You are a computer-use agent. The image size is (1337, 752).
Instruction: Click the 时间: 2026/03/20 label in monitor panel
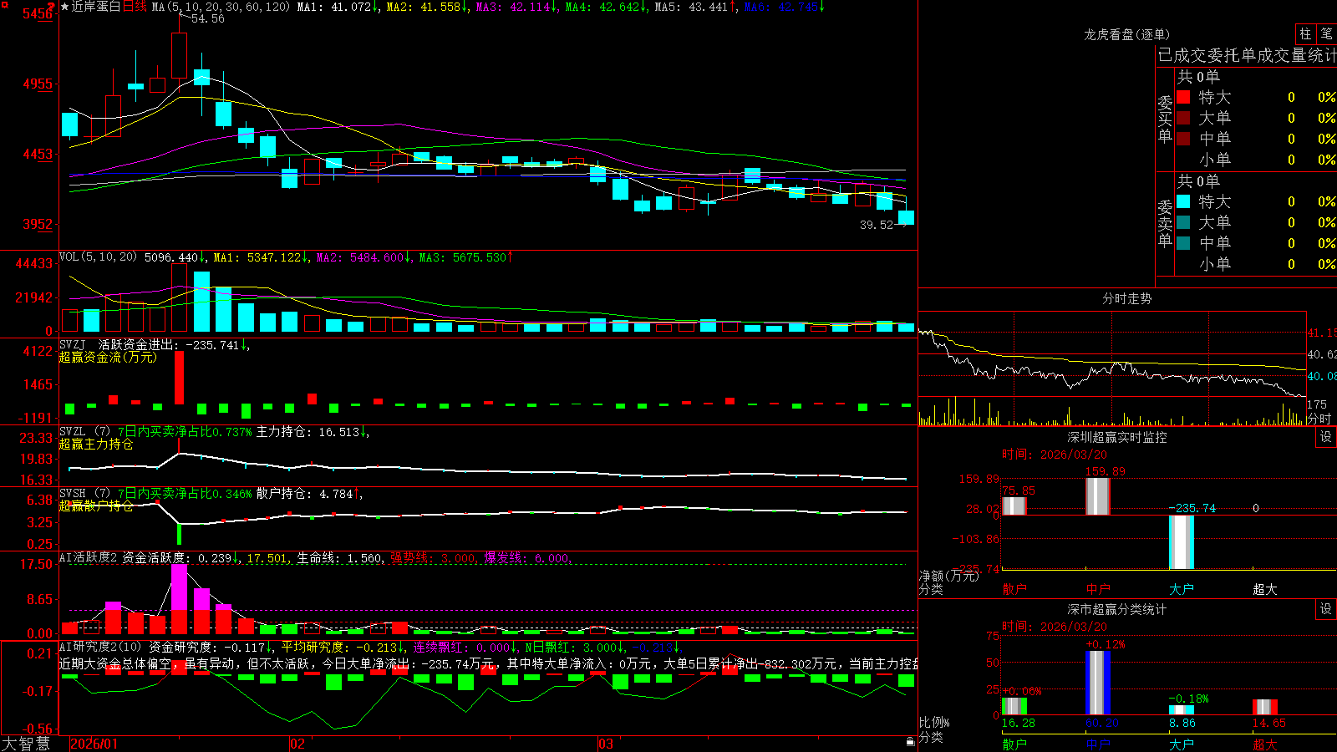click(1055, 455)
